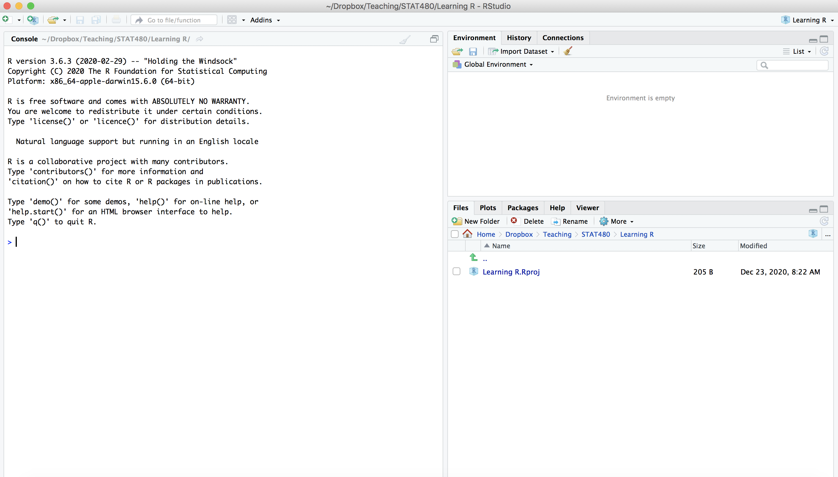
Task: Create a new project using the R+ icon
Action: pos(32,20)
